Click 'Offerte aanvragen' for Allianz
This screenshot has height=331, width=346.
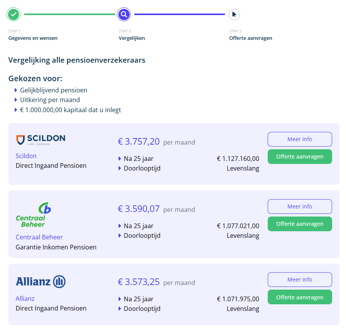300,297
